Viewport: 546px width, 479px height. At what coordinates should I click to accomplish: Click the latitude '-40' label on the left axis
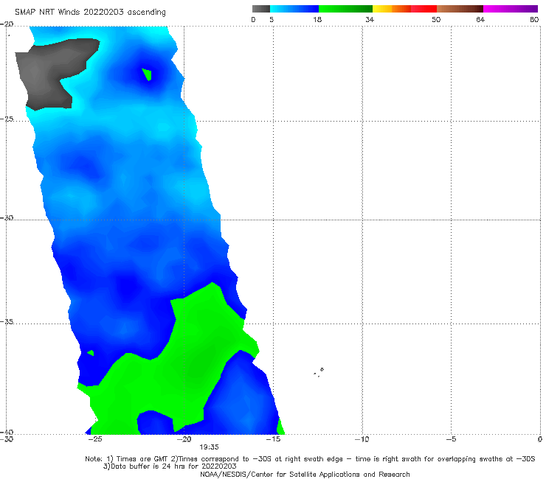(7, 432)
